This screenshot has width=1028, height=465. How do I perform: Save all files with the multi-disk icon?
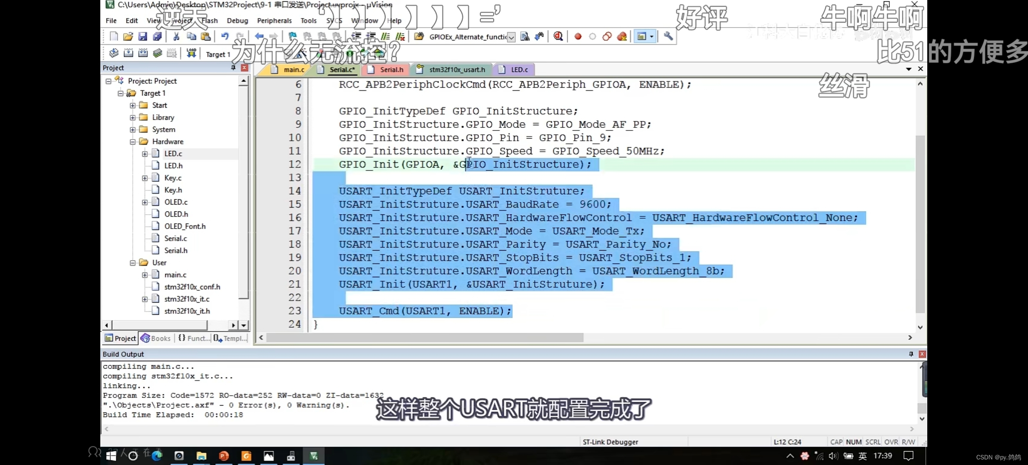click(157, 37)
